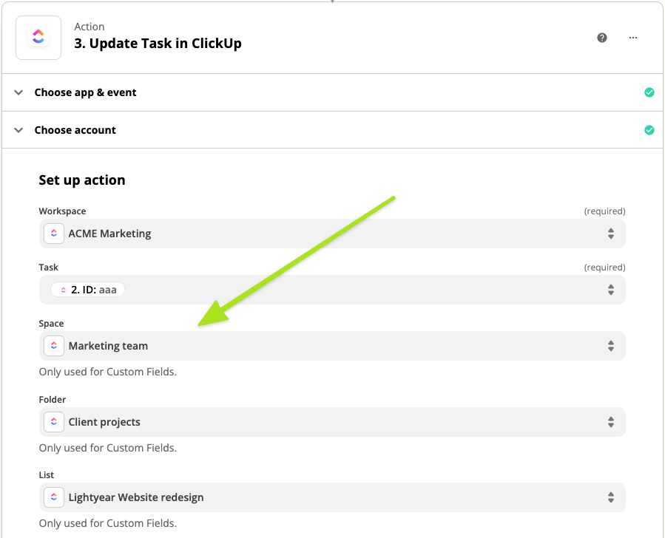The width and height of the screenshot is (665, 538).
Task: Click ClickUp icon in Workspace field
Action: [x=54, y=234]
